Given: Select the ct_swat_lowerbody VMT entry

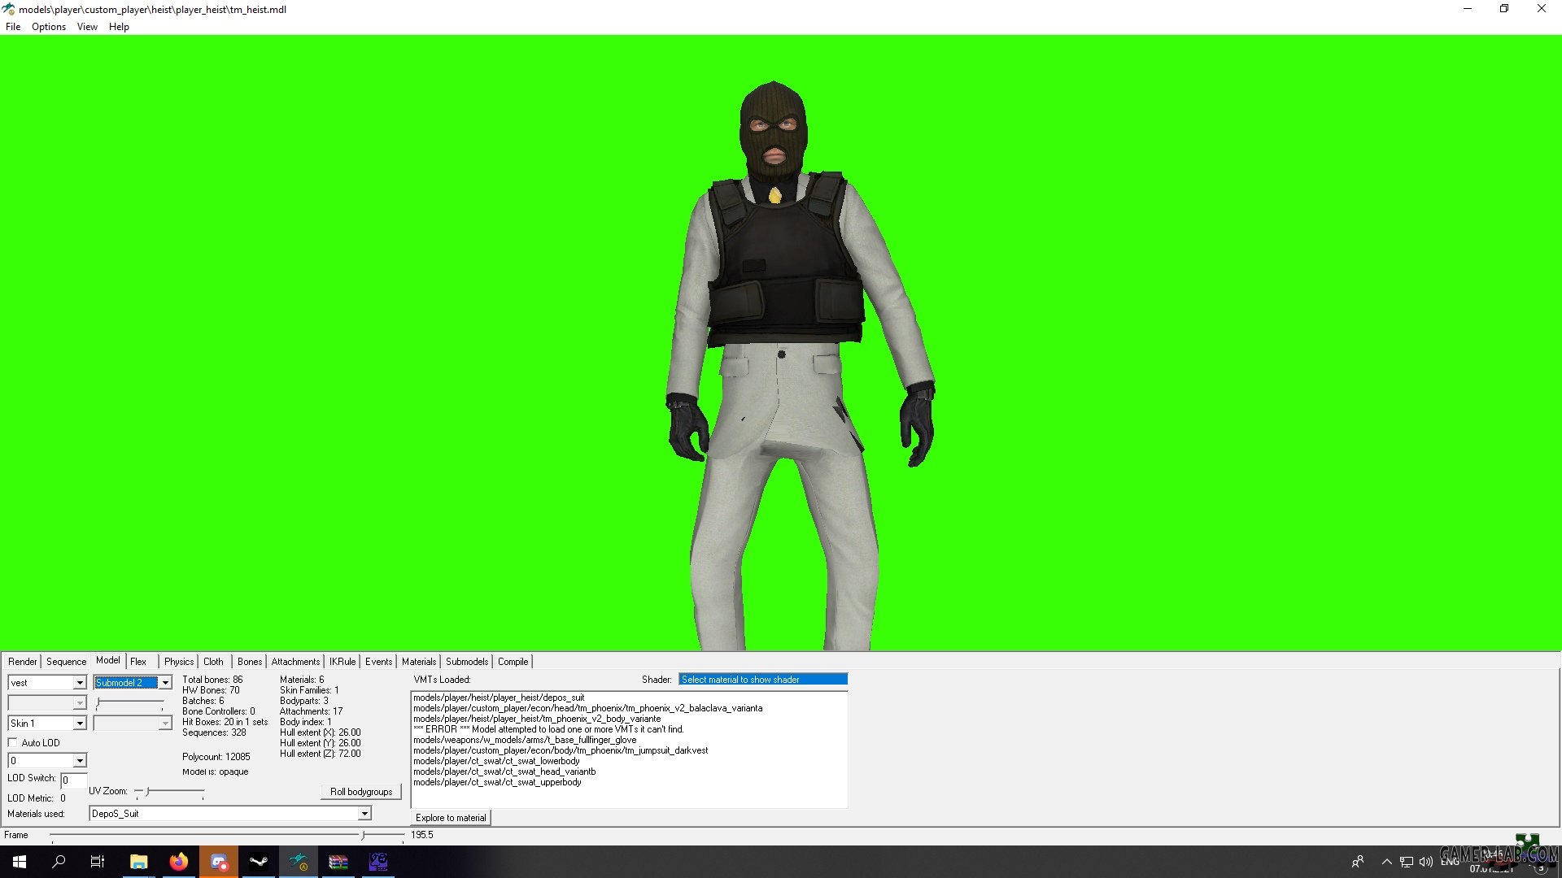Looking at the screenshot, I should [x=496, y=761].
